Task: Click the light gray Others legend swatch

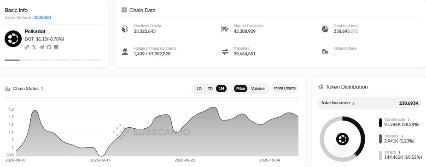Action: pos(380,155)
